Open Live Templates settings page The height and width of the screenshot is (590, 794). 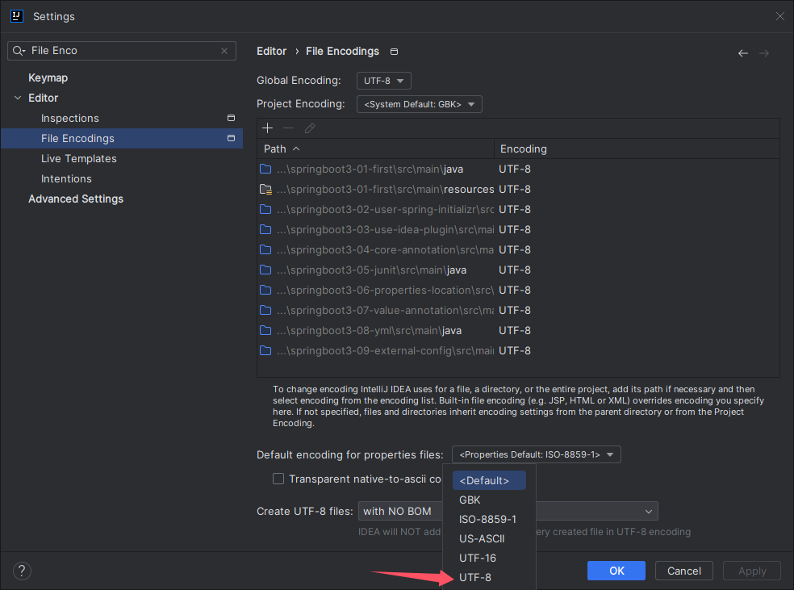coord(78,159)
